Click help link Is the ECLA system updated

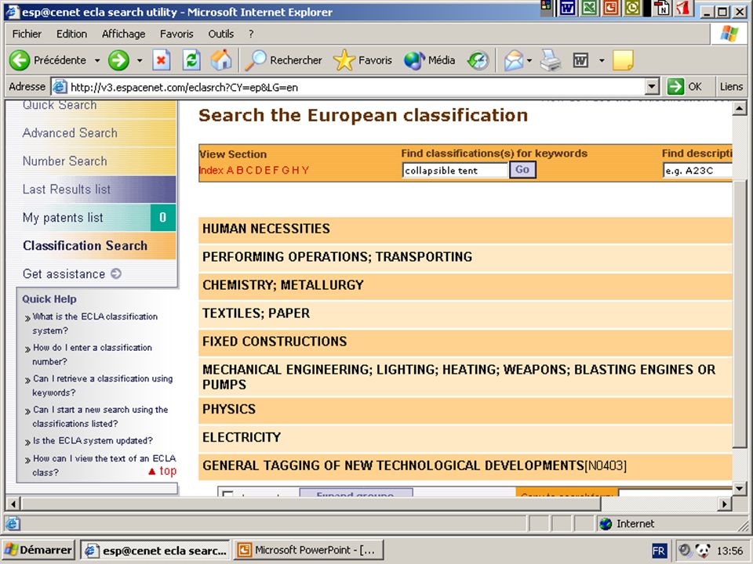point(93,441)
